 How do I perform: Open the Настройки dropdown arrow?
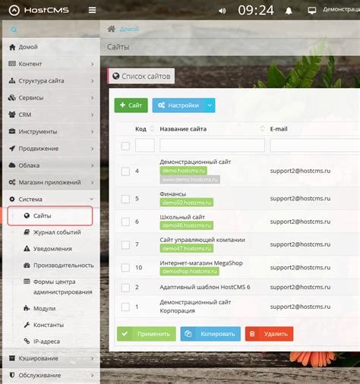[210, 105]
